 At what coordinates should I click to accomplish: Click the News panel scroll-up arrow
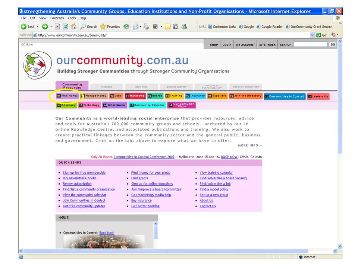click(156, 224)
